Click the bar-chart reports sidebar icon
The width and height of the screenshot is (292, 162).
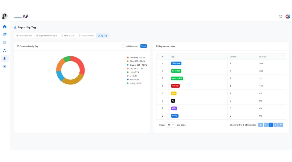point(5,58)
